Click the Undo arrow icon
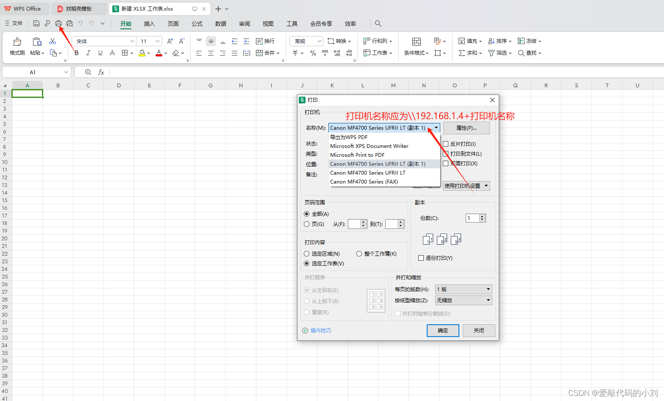This screenshot has width=664, height=401. click(81, 23)
